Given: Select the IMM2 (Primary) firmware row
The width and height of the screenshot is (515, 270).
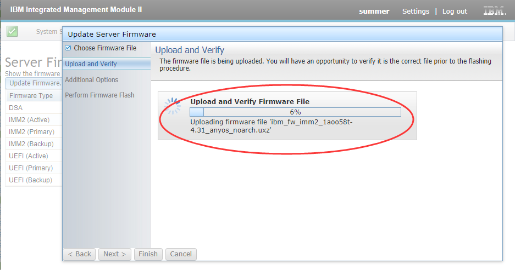Looking at the screenshot, I should 34,132.
